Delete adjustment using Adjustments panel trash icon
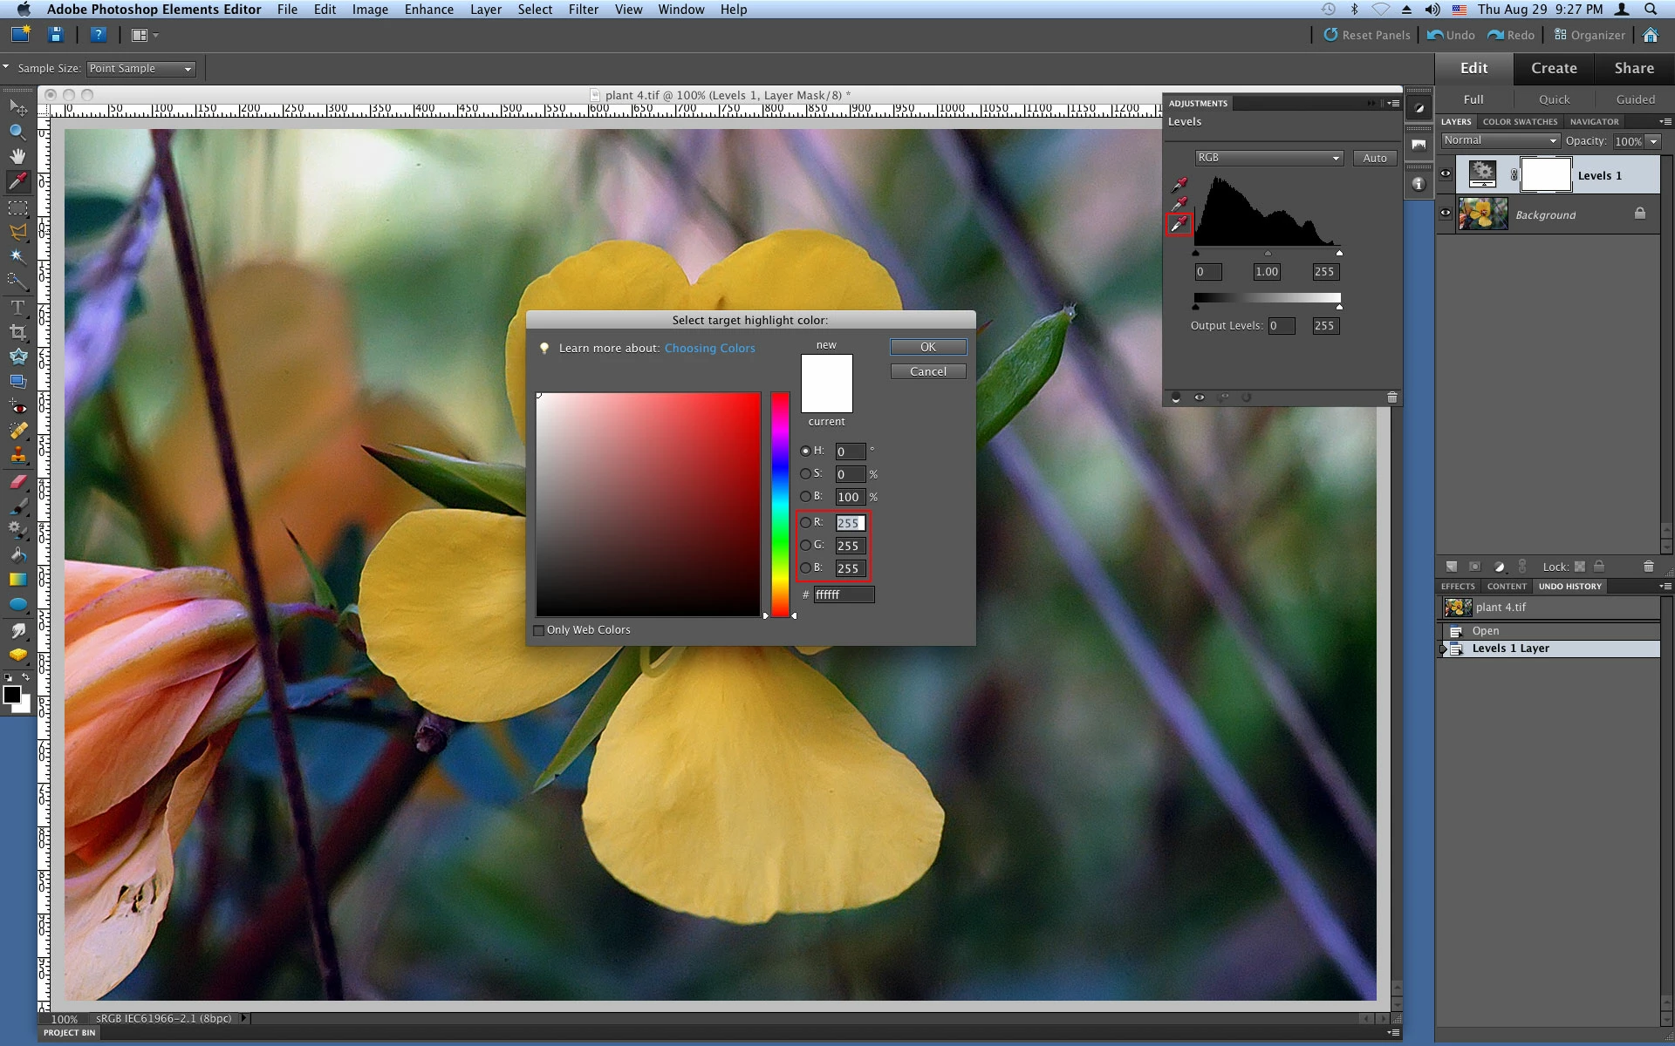Screen dimensions: 1675x1046 1391,397
